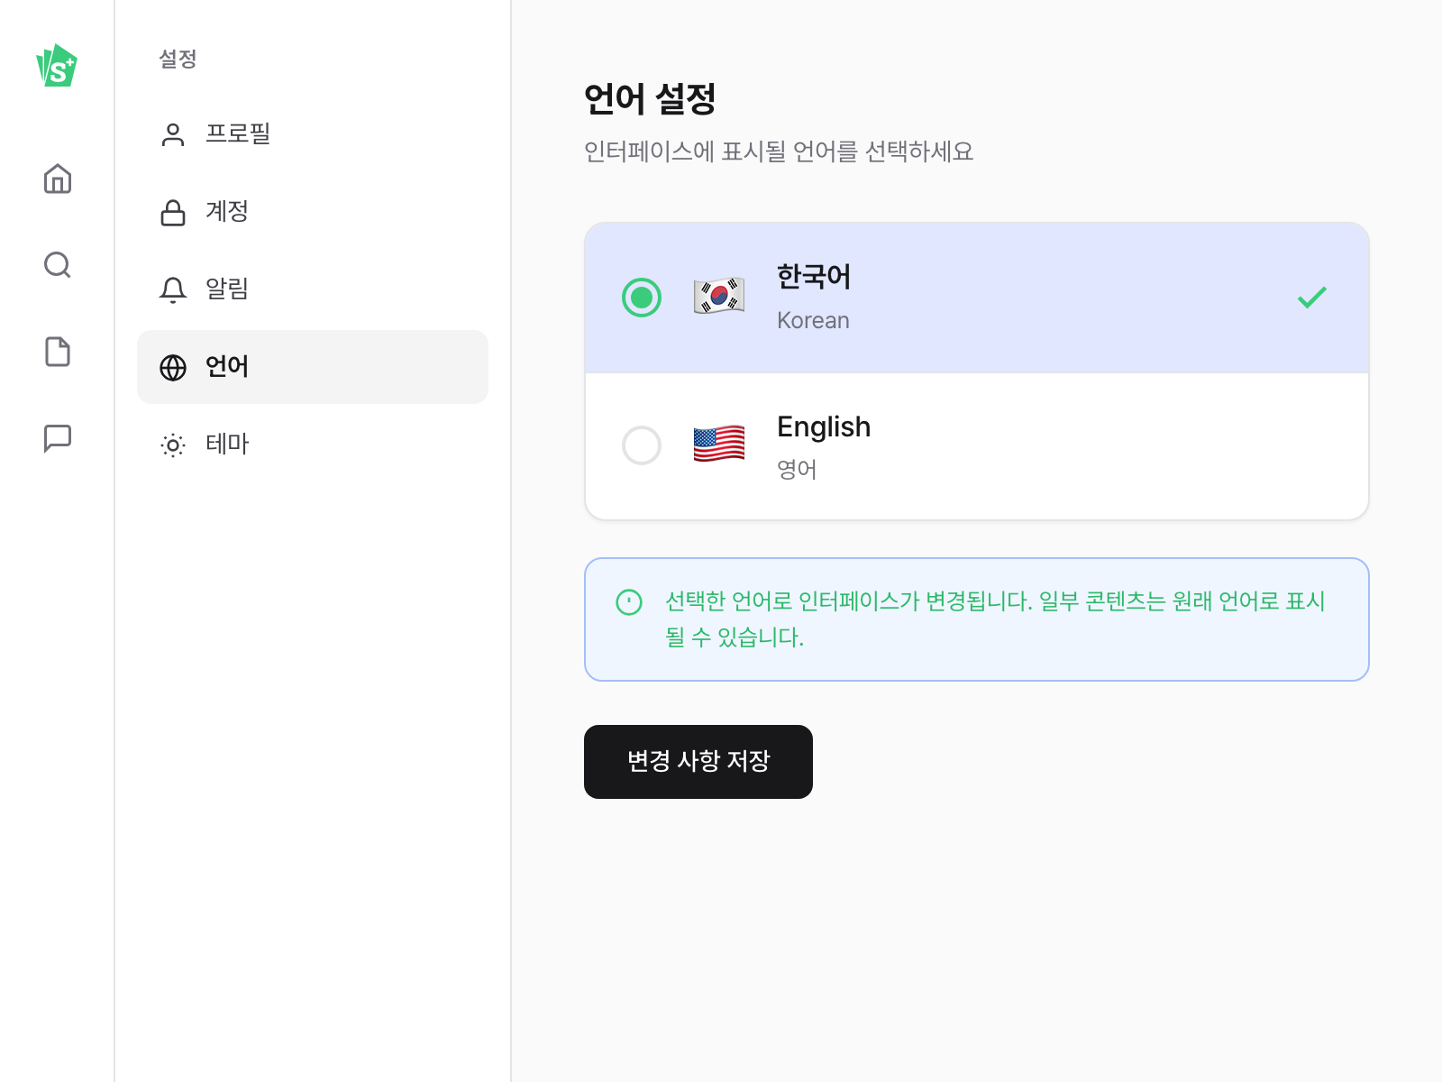Select the 한국어 radio button
Image resolution: width=1442 pixels, height=1082 pixels.
(x=642, y=298)
